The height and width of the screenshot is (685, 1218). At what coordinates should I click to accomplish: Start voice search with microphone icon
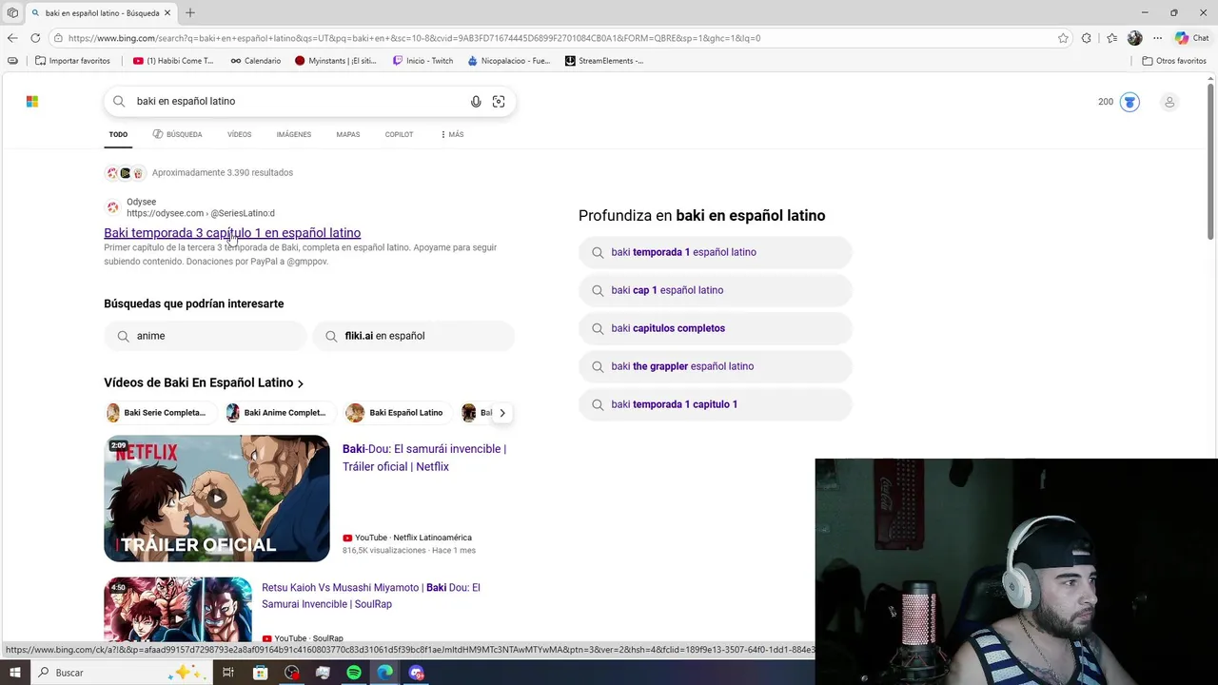point(476,102)
